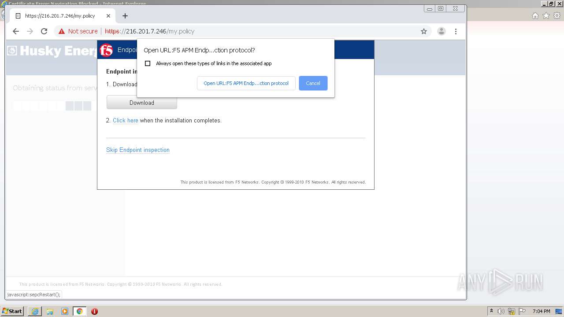Open media player taskbar icon

point(65,311)
